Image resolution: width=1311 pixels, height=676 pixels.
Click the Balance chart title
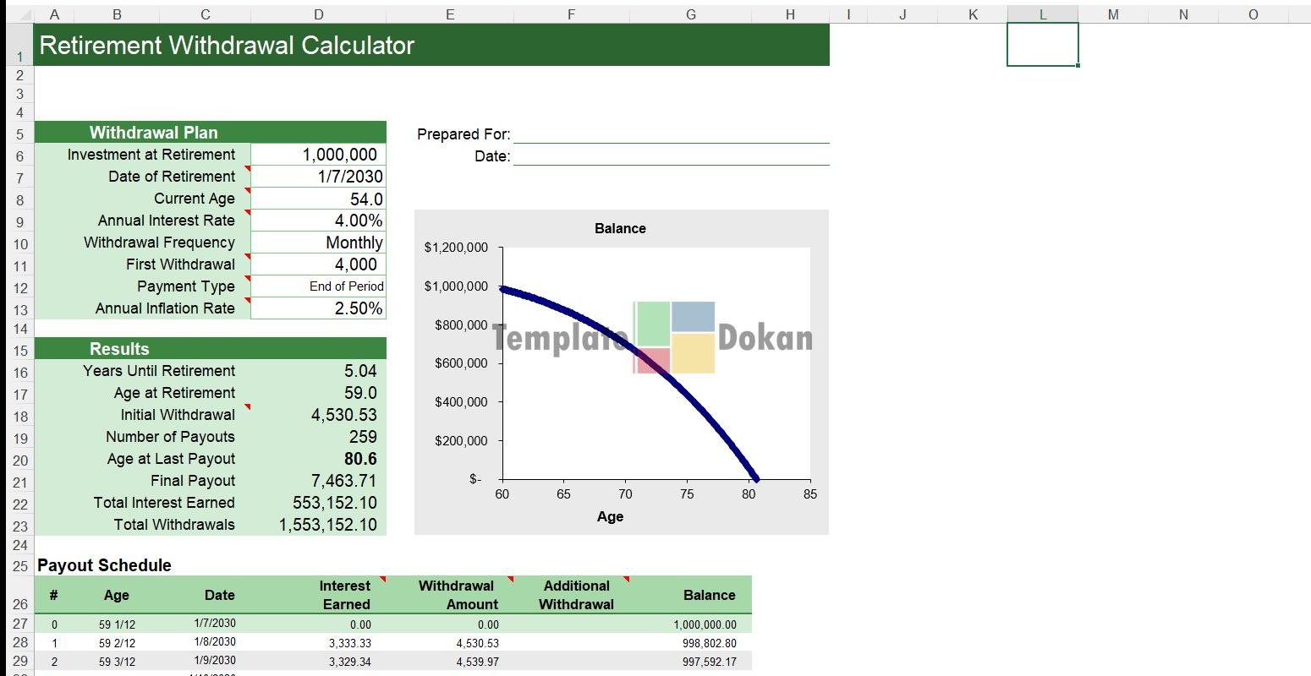point(620,228)
